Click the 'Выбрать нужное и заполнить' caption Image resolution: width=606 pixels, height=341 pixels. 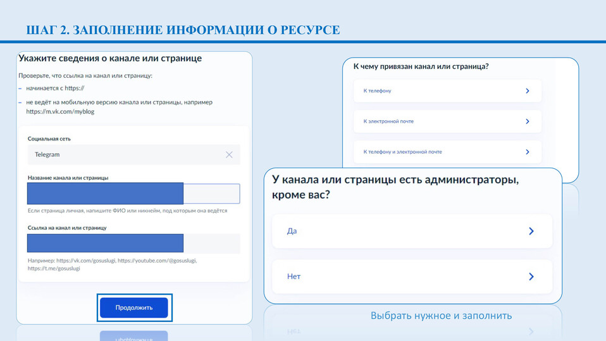pyautogui.click(x=441, y=315)
